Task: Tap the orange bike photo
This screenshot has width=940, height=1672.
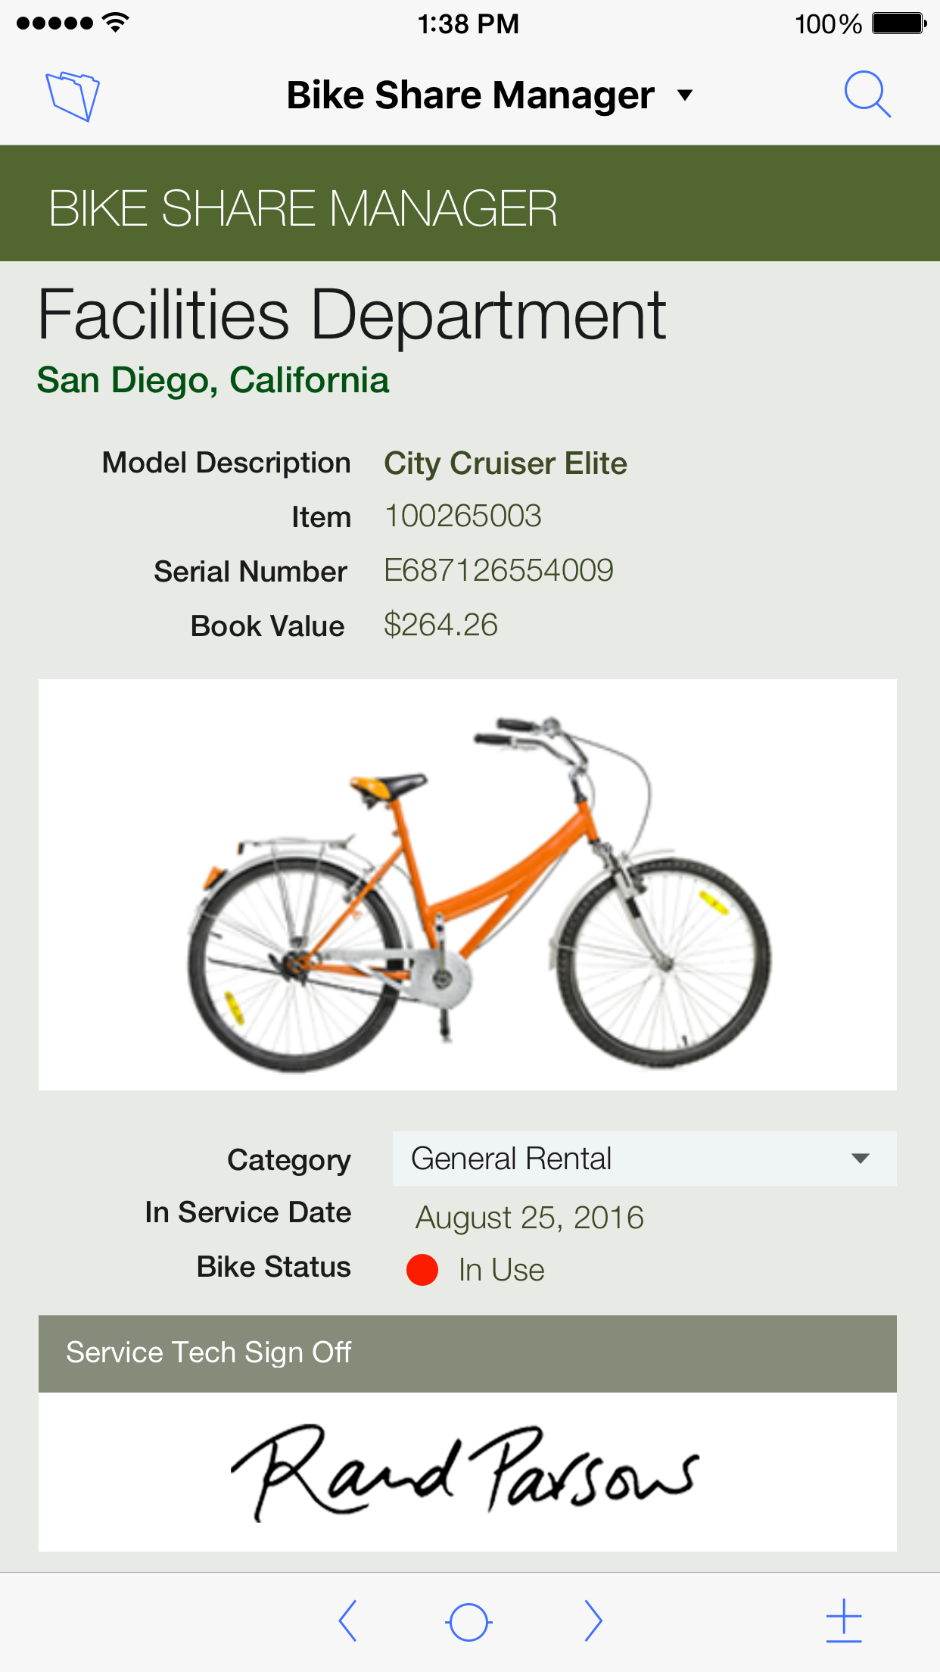Action: point(468,884)
